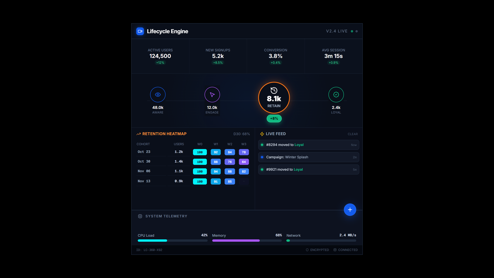Click the trend-line icon beside RETENTION HEATMAP
The image size is (494, 278).
pyautogui.click(x=139, y=134)
